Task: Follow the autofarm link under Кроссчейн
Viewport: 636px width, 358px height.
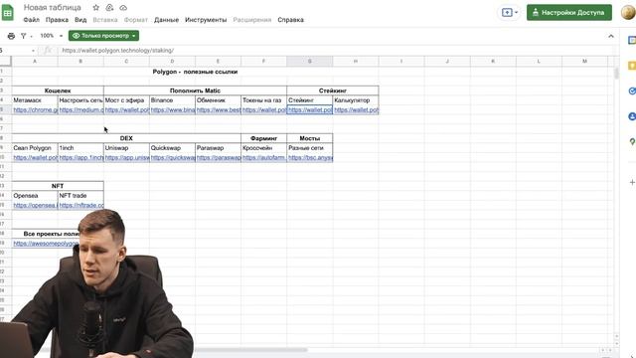Action: click(x=264, y=157)
